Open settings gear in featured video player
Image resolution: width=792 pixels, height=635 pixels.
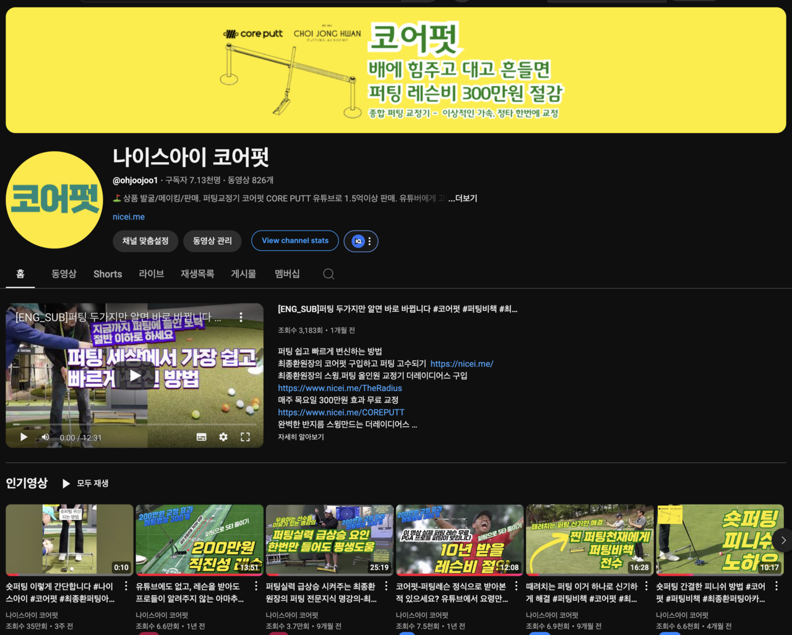pyautogui.click(x=223, y=437)
